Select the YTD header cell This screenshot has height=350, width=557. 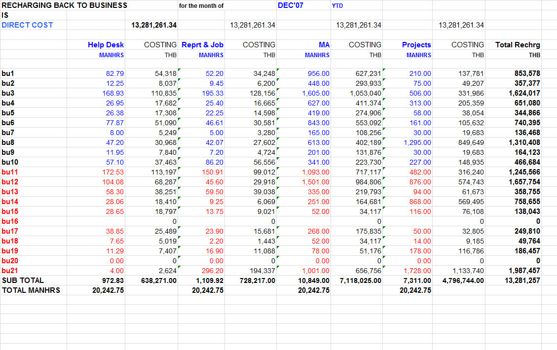(337, 5)
